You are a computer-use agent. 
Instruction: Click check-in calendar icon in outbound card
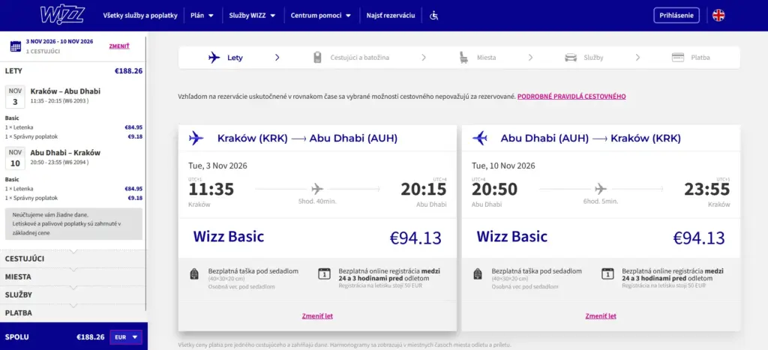coord(324,274)
